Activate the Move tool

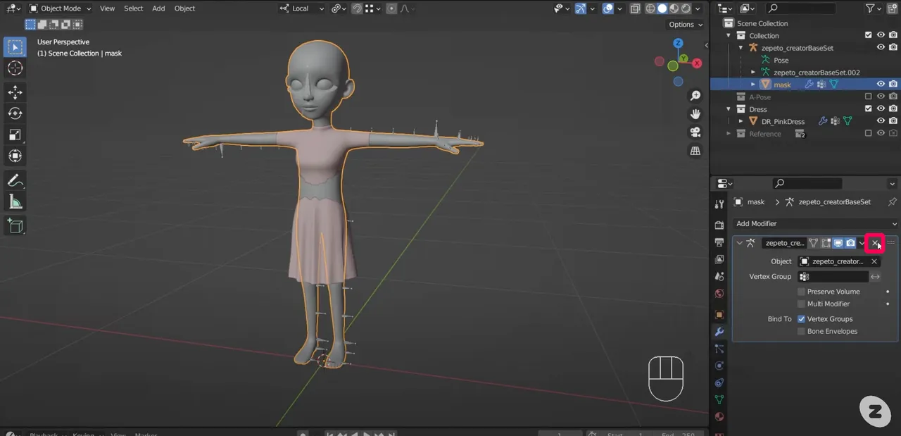point(15,92)
